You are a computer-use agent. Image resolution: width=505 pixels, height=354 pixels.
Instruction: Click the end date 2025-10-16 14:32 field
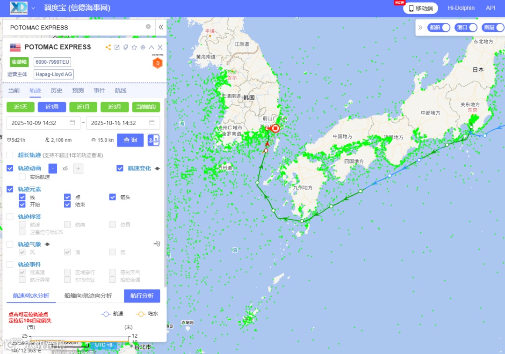pyautogui.click(x=123, y=123)
